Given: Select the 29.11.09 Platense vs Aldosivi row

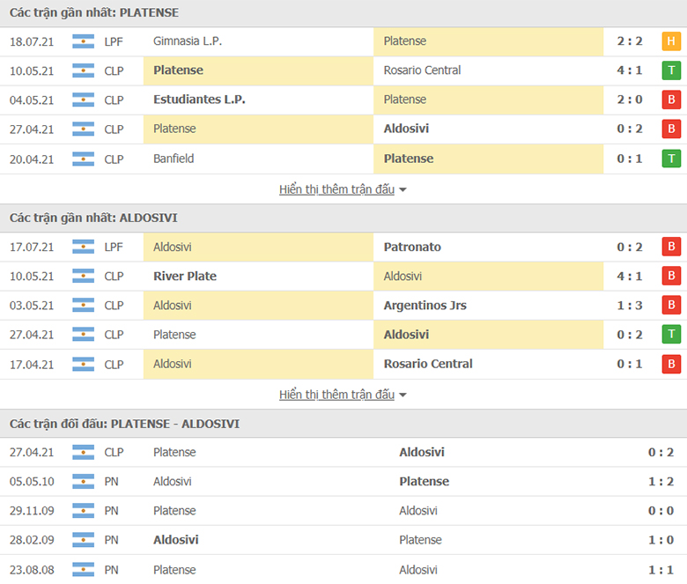Looking at the screenshot, I should (343, 511).
